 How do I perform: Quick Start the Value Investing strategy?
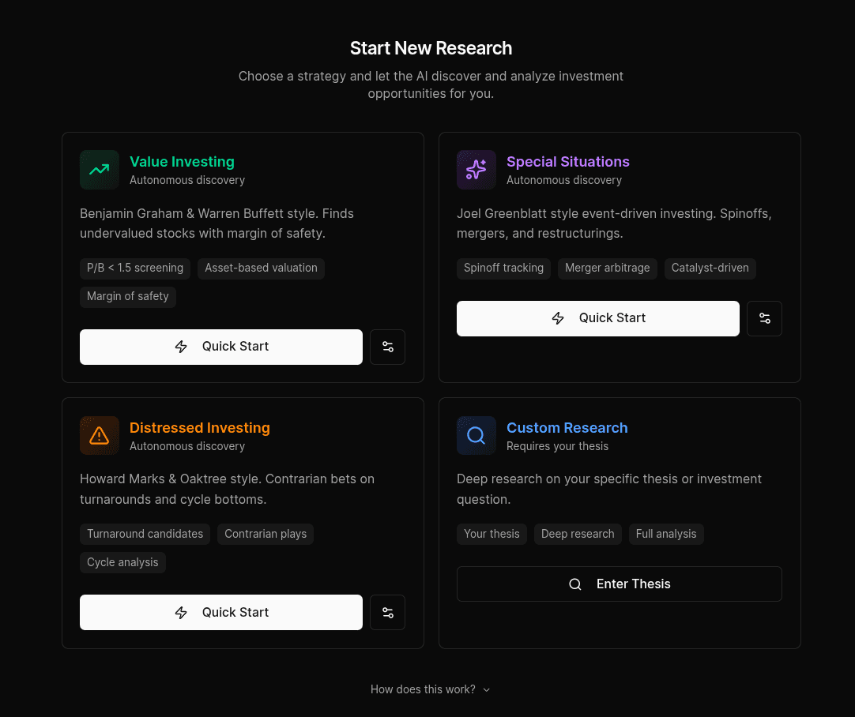[x=221, y=347]
